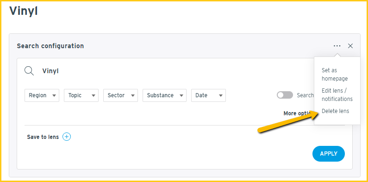Click the magnifying glass search icon
The width and height of the screenshot is (368, 182).
pyautogui.click(x=29, y=71)
